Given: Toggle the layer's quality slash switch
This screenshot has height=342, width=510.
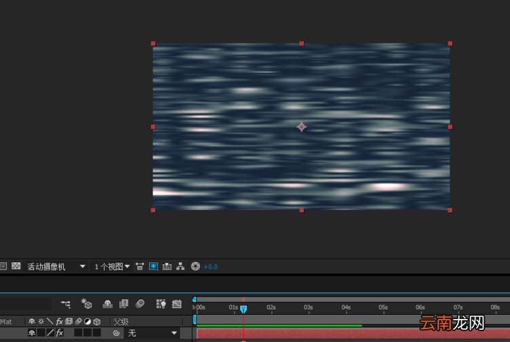Looking at the screenshot, I should pyautogui.click(x=50, y=333).
